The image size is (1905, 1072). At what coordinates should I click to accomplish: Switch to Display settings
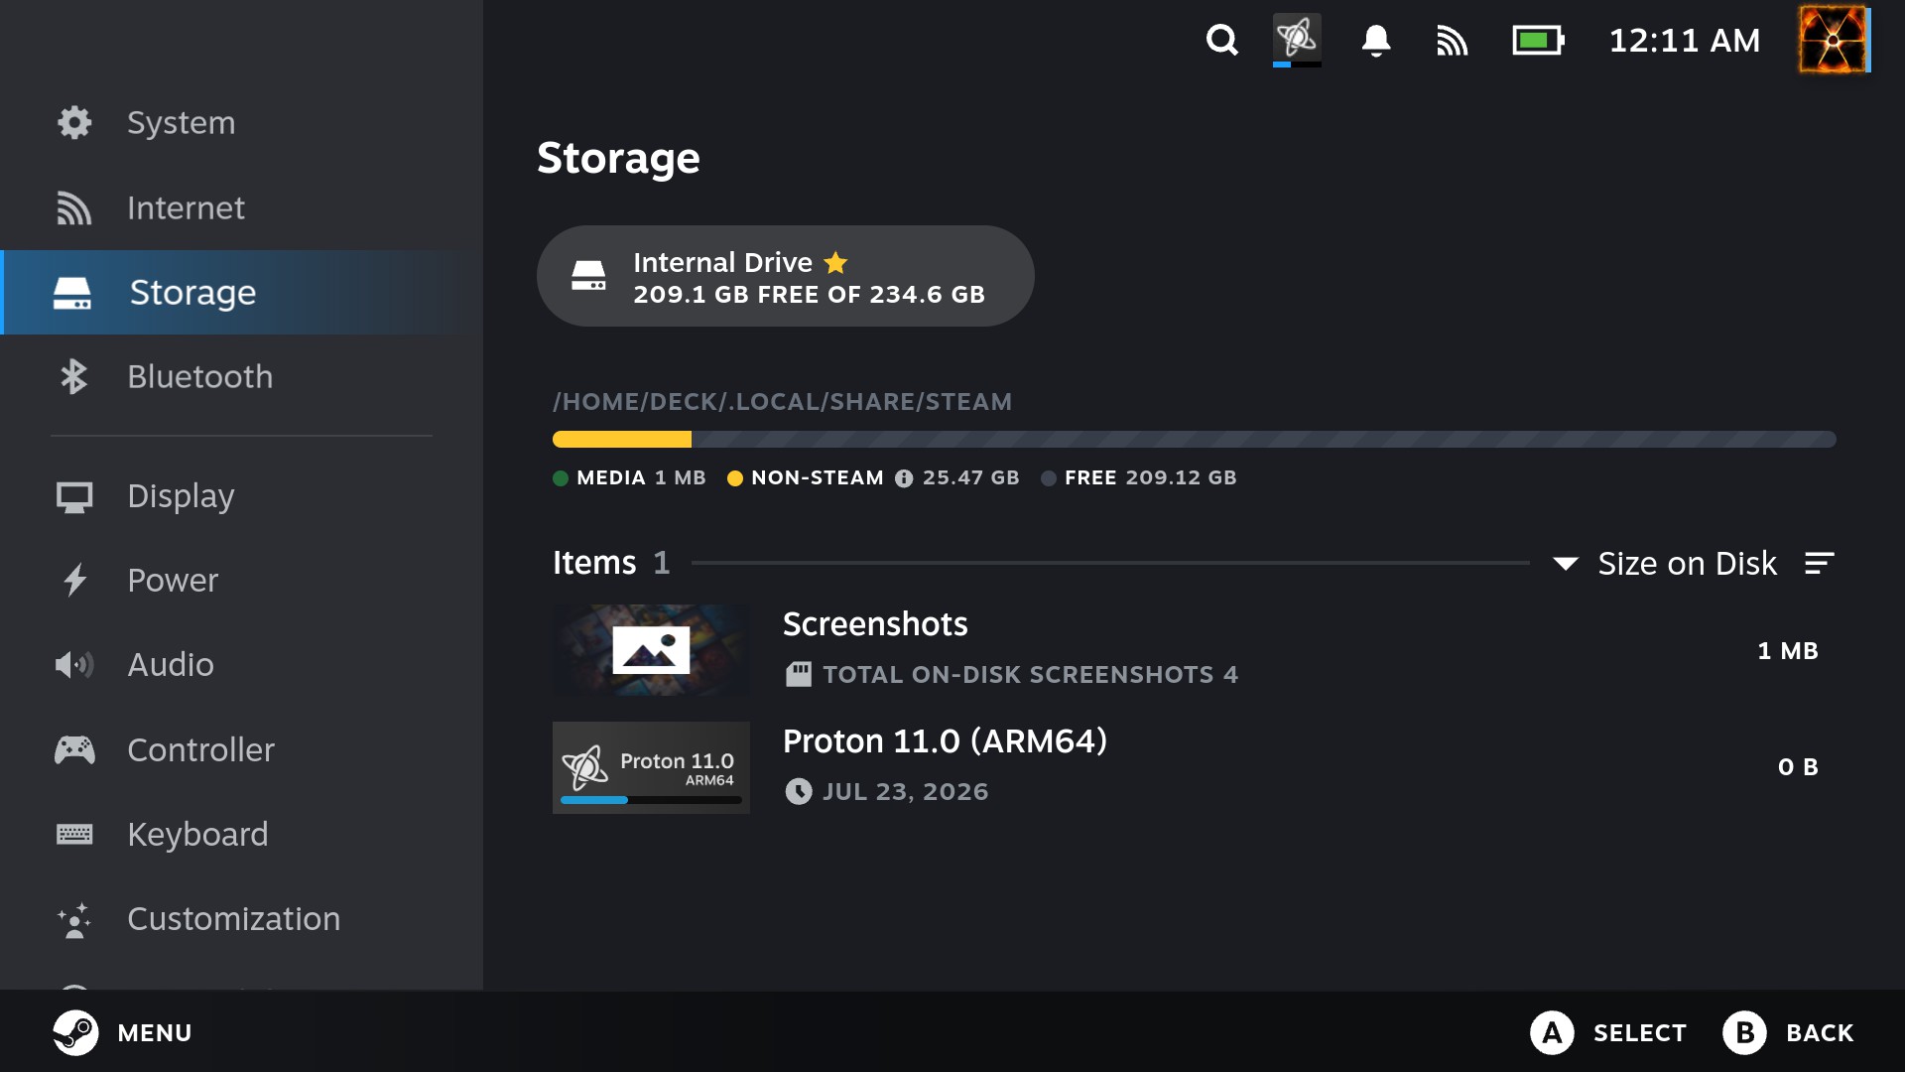[241, 496]
